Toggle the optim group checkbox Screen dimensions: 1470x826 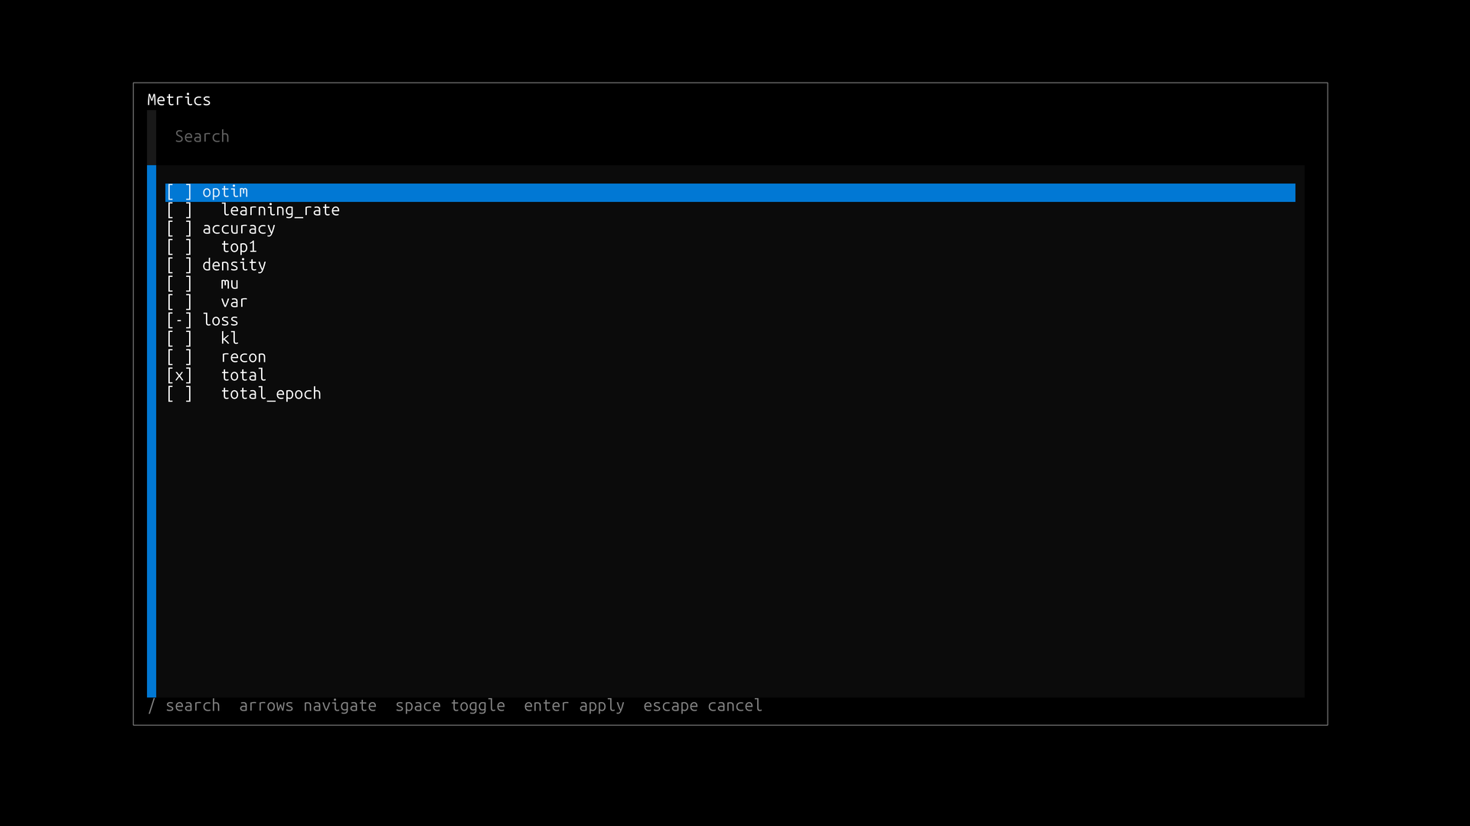pos(179,192)
